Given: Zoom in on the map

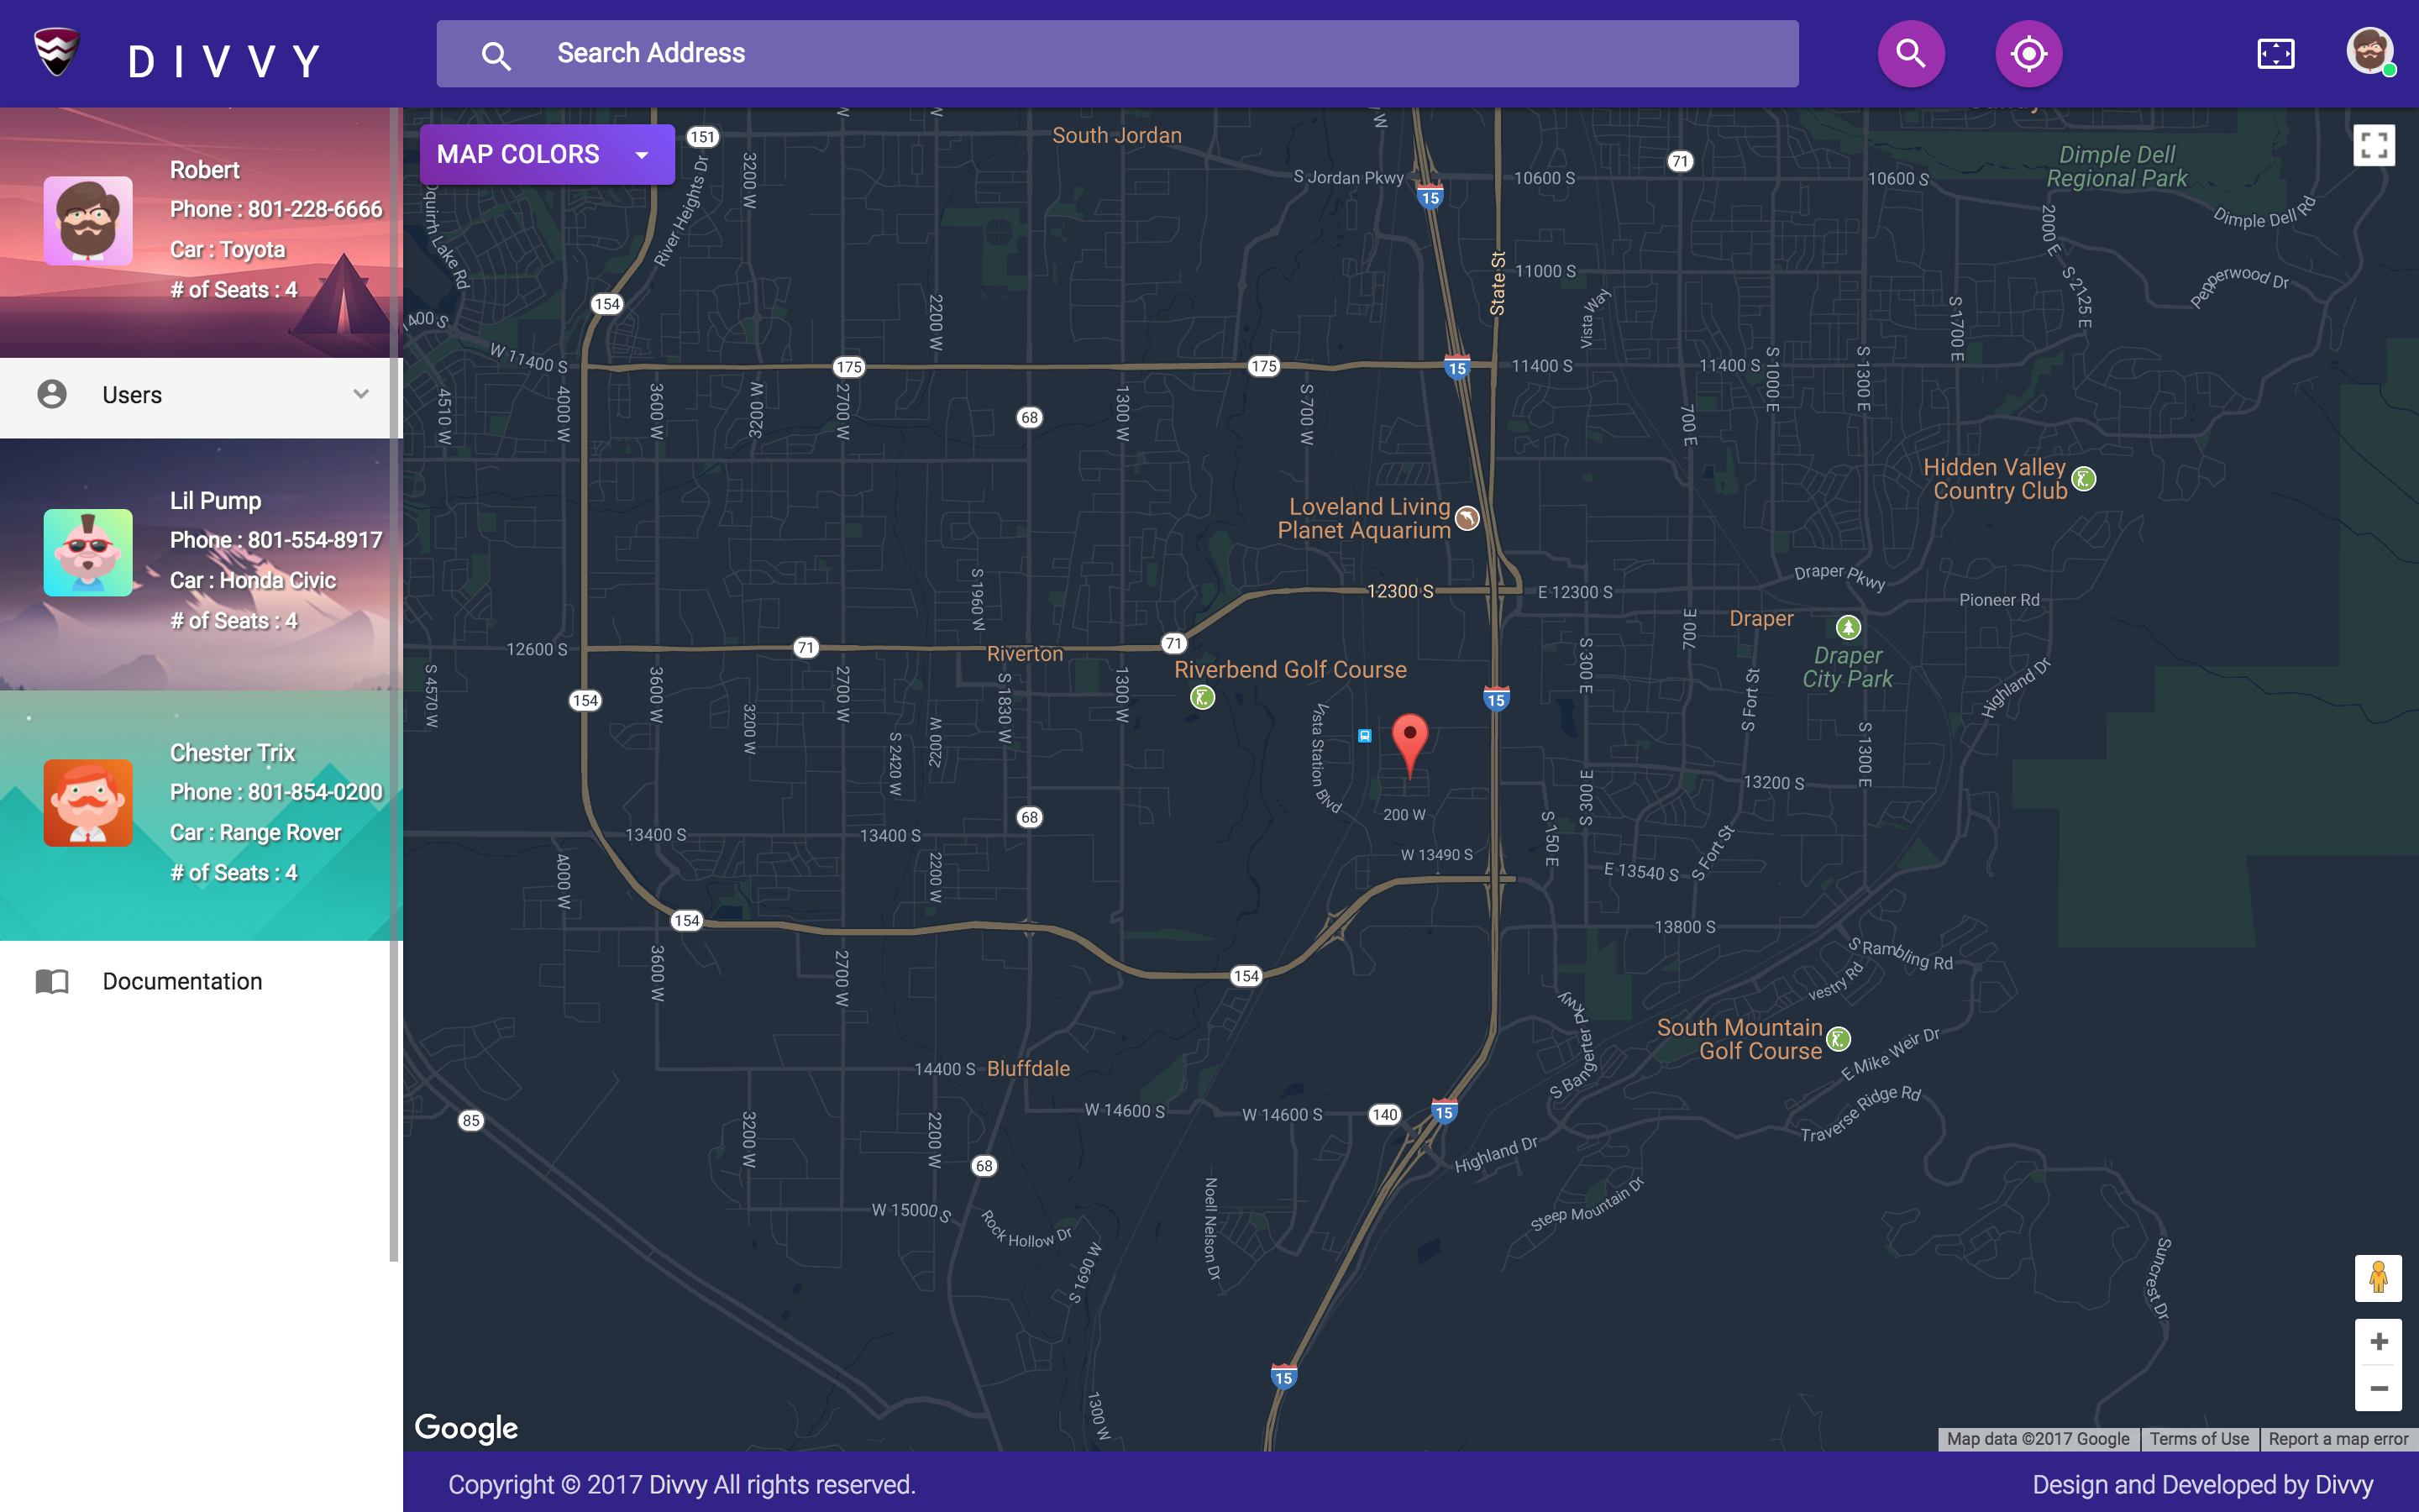Looking at the screenshot, I should 2378,1342.
